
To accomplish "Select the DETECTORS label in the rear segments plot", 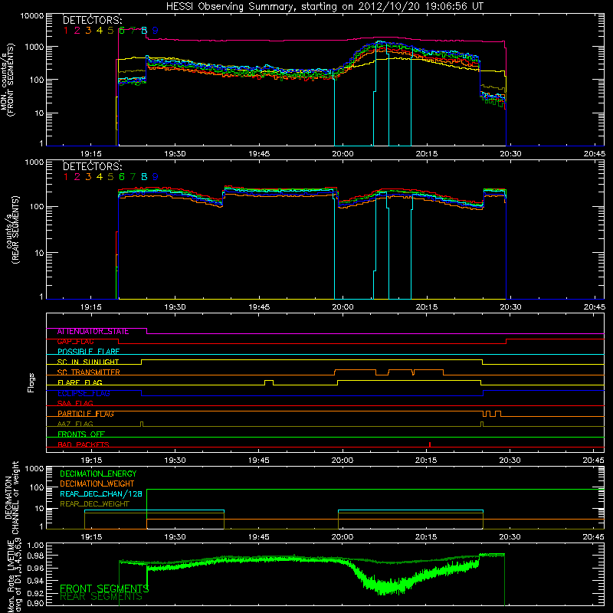I will pyautogui.click(x=92, y=166).
